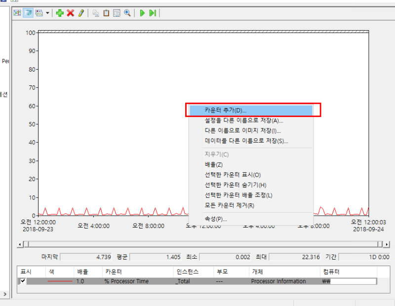Screen dimensions: 395x306
Task: Click the Copy Properties icon
Action: pos(95,13)
